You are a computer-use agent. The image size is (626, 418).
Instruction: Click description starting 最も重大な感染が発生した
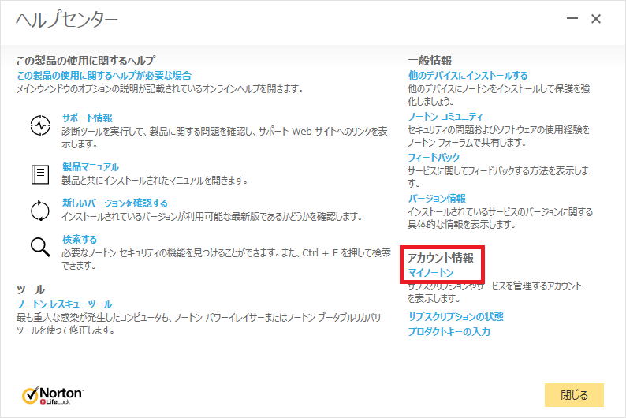tap(199, 324)
